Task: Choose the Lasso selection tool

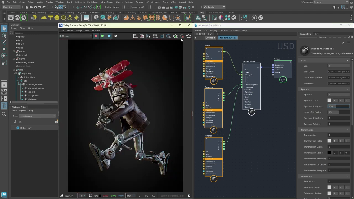Action: [x=4, y=35]
